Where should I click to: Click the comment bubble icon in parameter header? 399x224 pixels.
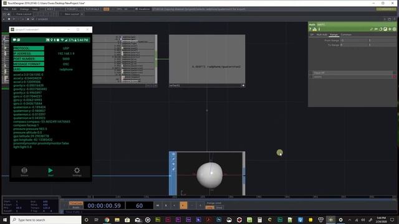pos(376,29)
